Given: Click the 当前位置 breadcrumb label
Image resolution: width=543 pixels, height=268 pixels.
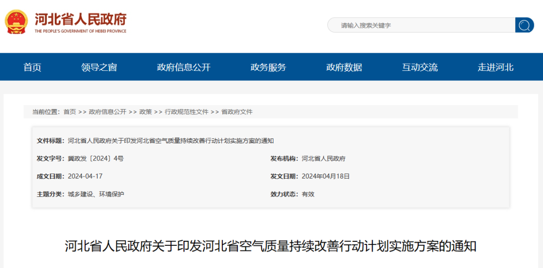Looking at the screenshot, I should pyautogui.click(x=46, y=112).
